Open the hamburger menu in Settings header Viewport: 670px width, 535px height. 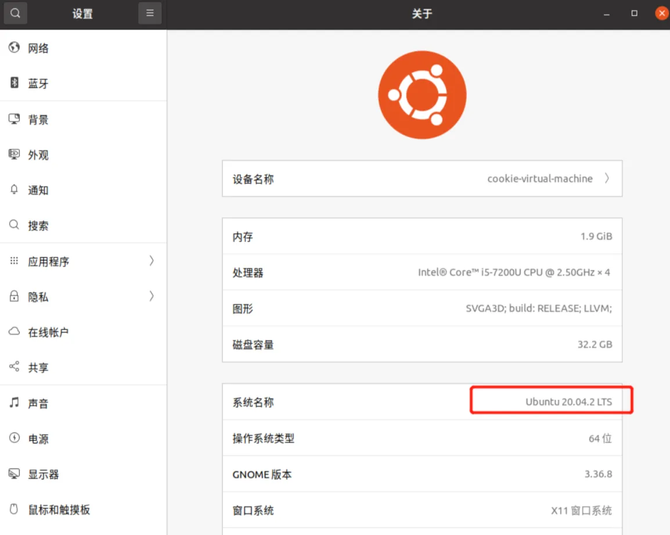(150, 13)
